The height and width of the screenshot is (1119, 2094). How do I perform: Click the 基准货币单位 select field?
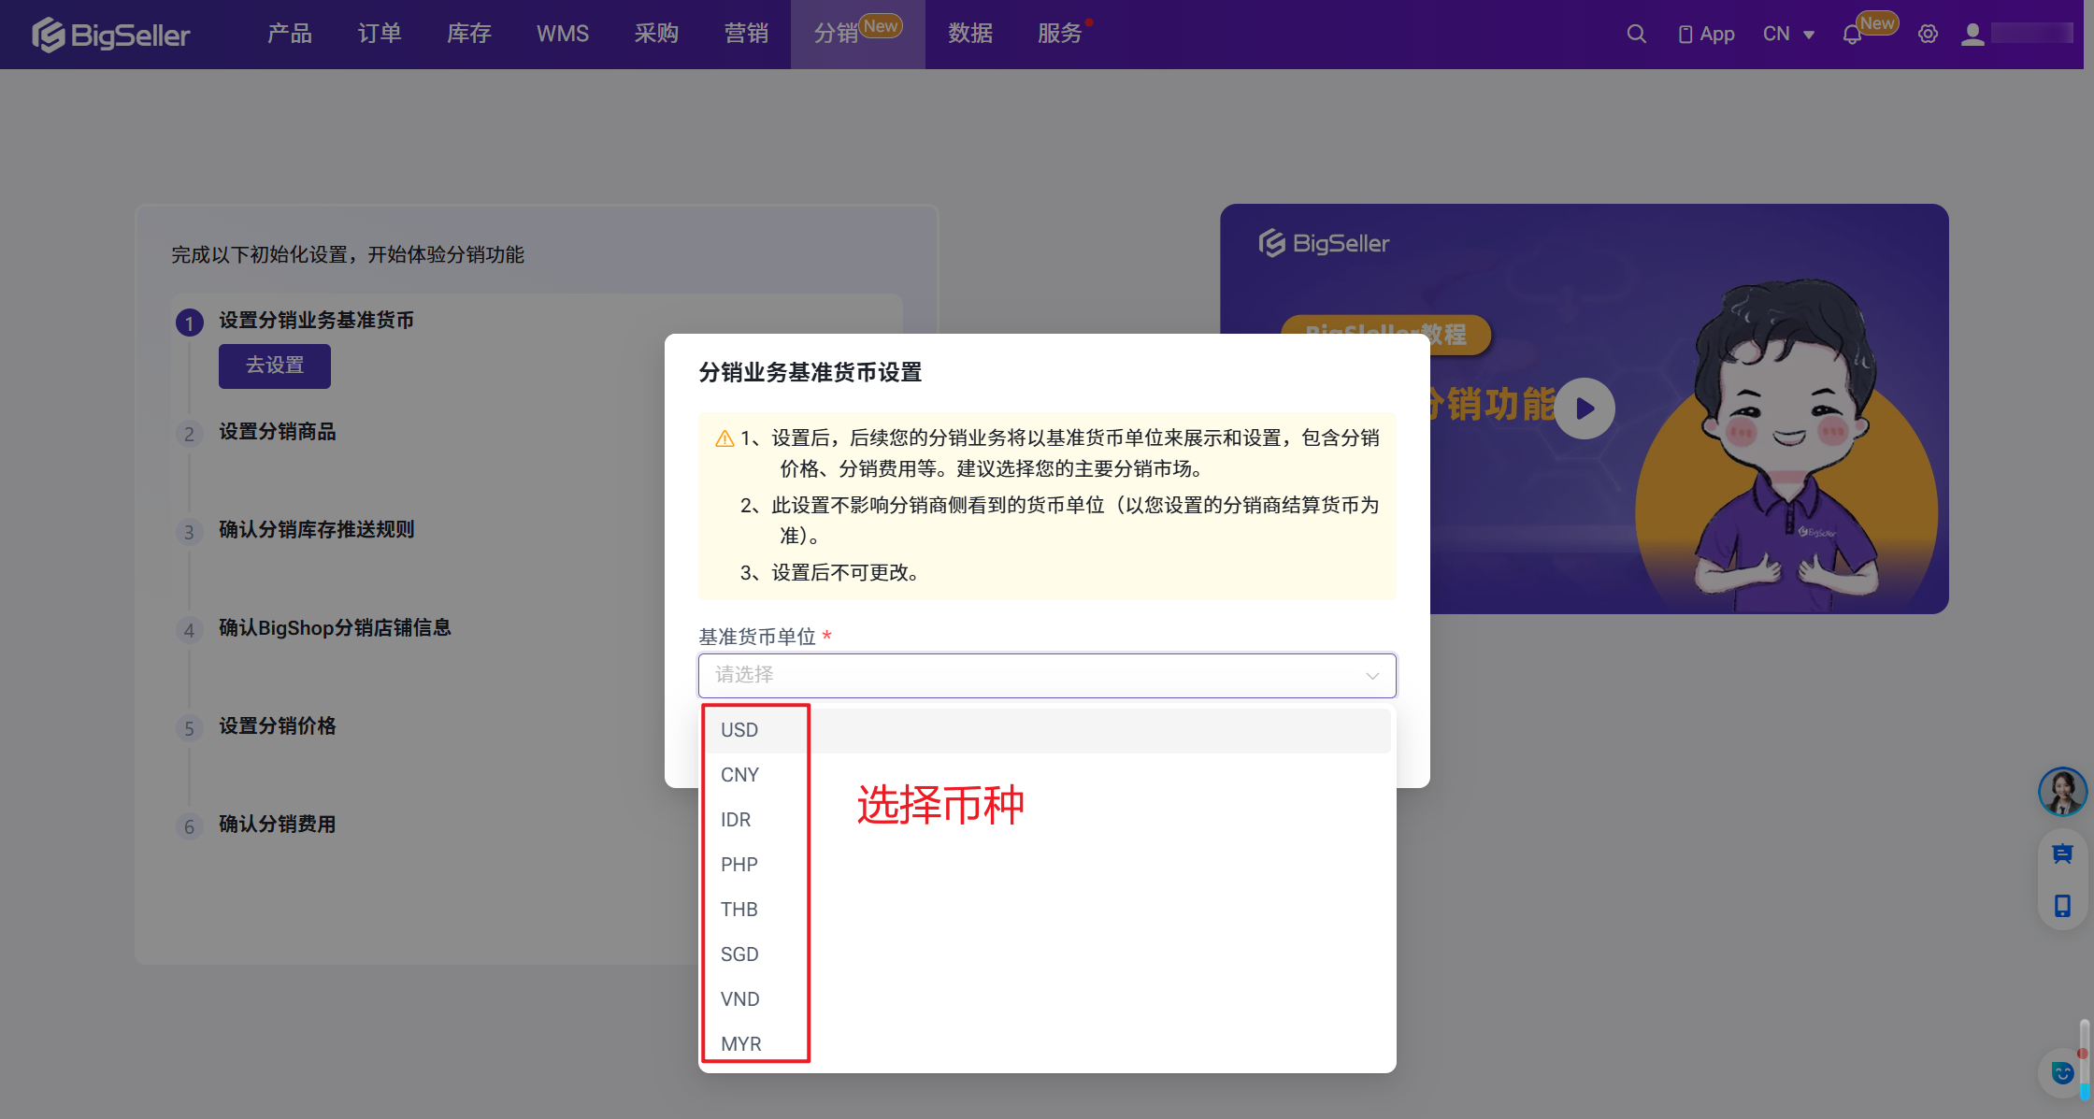click(1047, 675)
